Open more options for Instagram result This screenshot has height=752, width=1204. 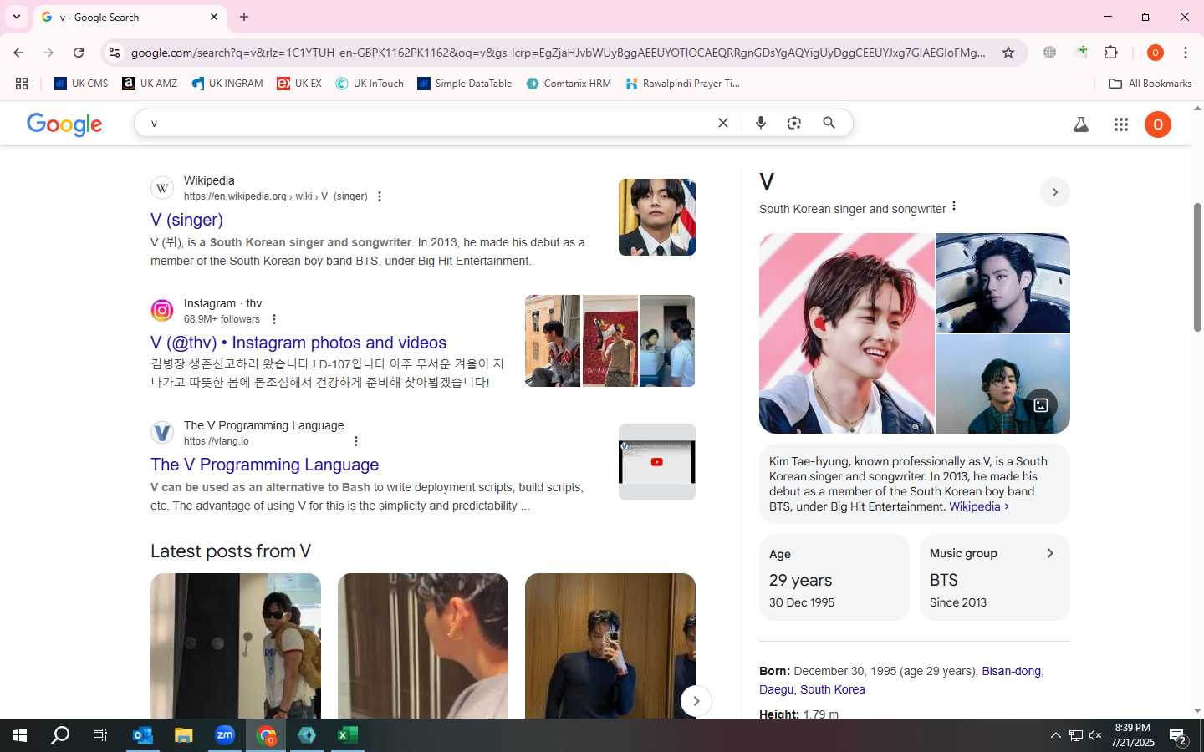tap(273, 319)
